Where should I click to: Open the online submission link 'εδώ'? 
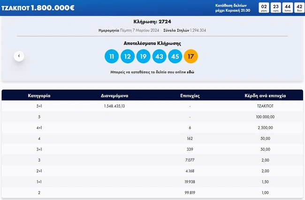click(191, 72)
